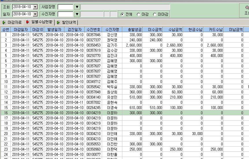The width and height of the screenshot is (249, 159).
Task: Click the red arrow icon on 일별수납현황 tab
Action: point(27,22)
